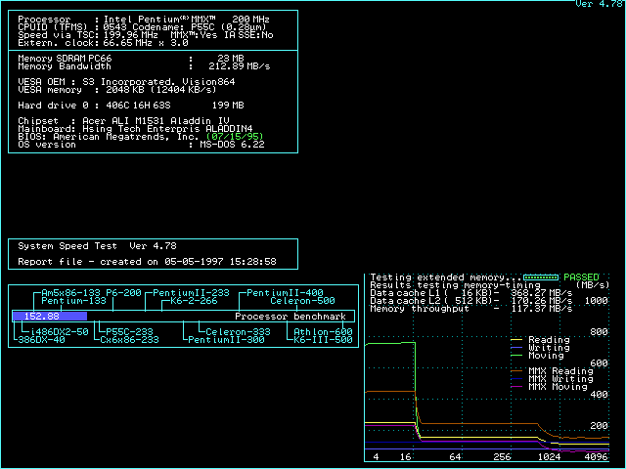Select the 'Celeron-500' reference label
The width and height of the screenshot is (626, 469).
coord(302,301)
